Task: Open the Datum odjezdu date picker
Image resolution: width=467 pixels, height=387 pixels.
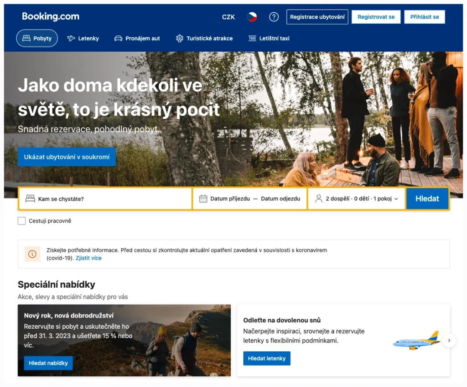Action: pos(280,199)
